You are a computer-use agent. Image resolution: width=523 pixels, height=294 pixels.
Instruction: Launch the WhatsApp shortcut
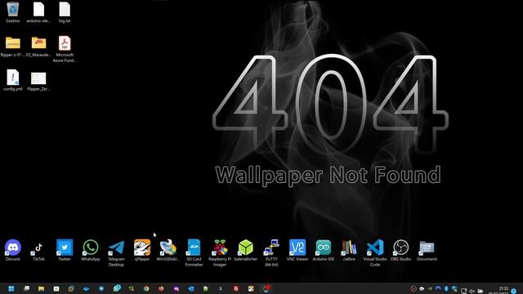coord(91,250)
